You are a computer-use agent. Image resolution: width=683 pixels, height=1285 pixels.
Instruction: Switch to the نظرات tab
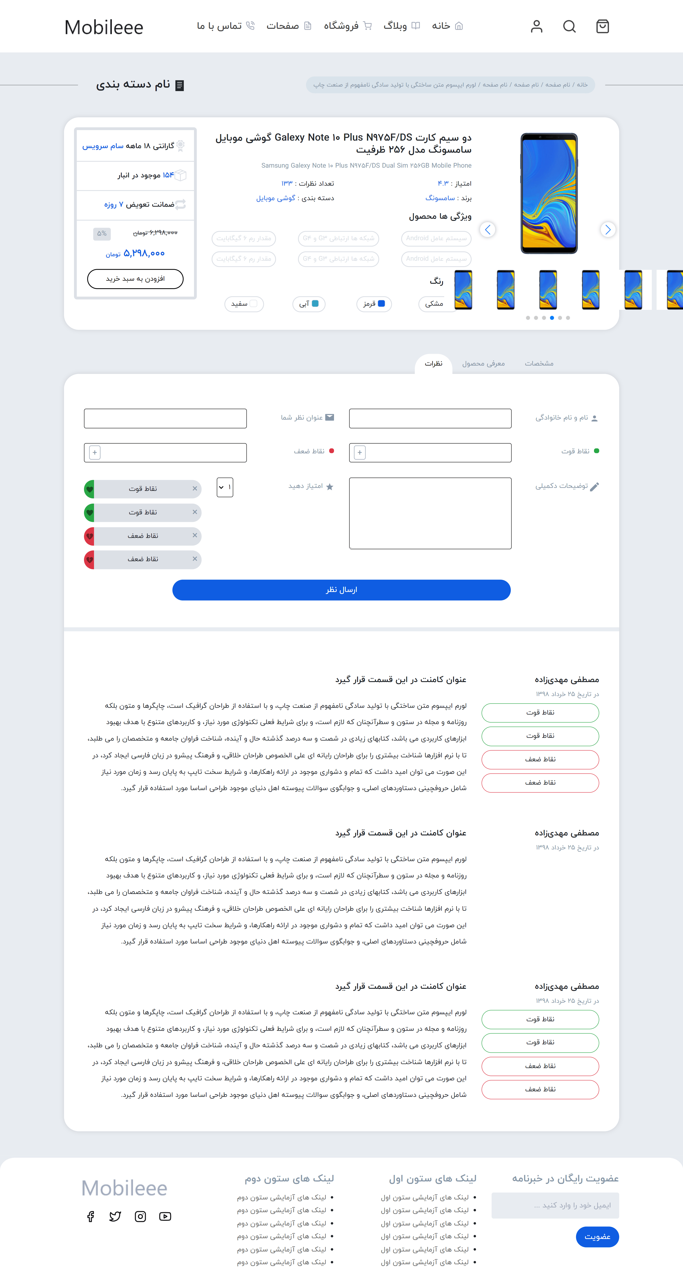tap(433, 364)
